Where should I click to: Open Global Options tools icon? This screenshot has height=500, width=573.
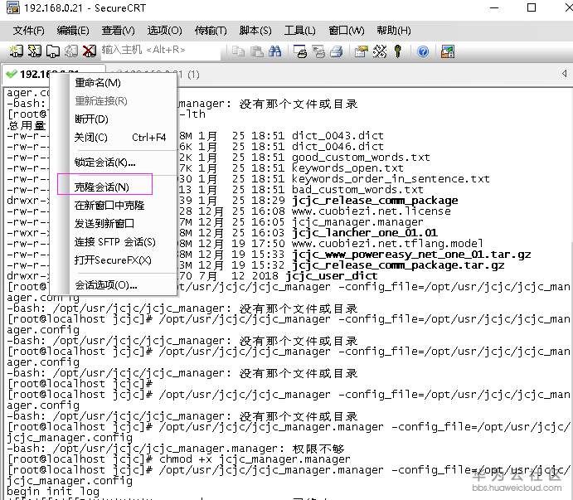coord(380,51)
